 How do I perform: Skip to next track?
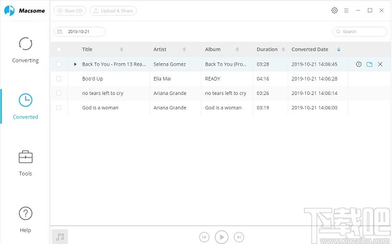coord(239,237)
